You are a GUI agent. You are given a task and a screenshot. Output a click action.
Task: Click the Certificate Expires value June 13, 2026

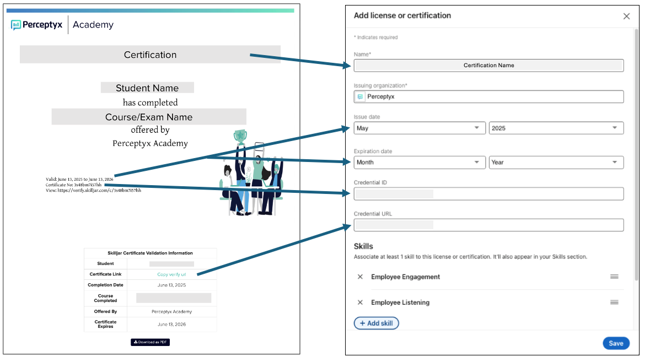[x=171, y=325]
